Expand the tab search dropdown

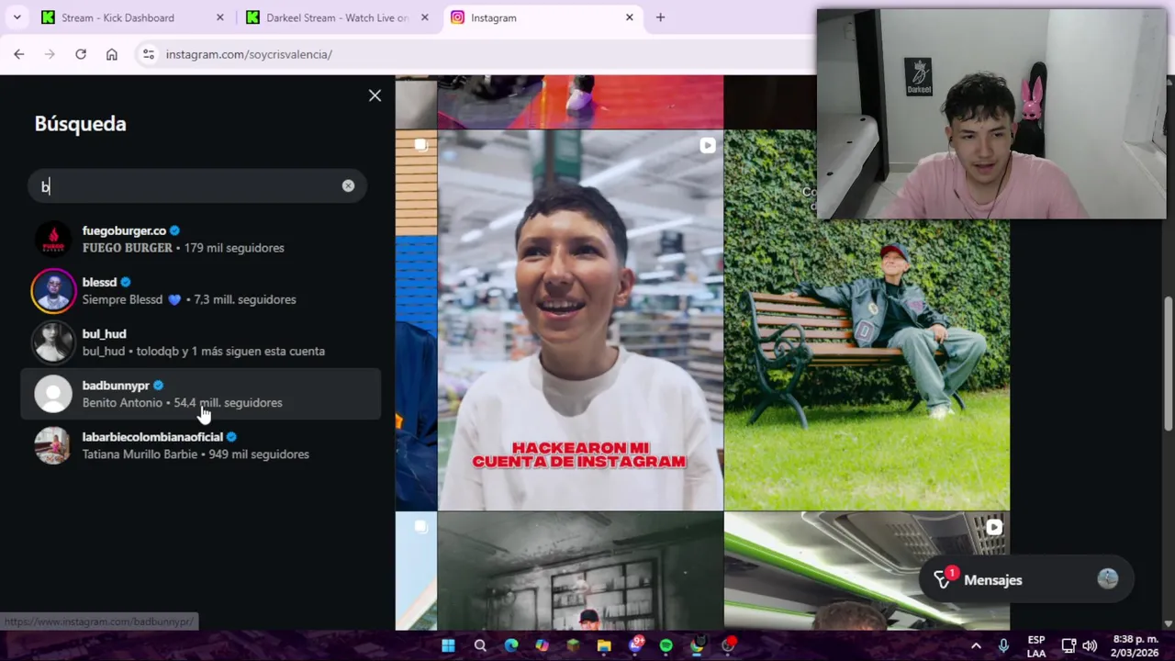click(17, 17)
